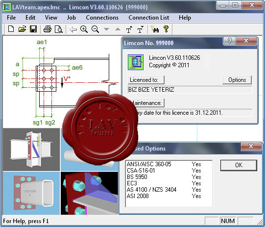Click NUM indicator in status bar
This screenshot has width=265, height=227.
click(228, 221)
